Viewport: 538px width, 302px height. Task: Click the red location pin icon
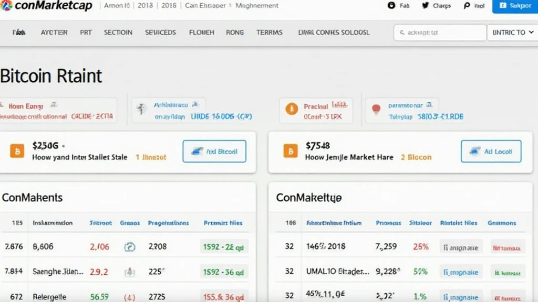tap(376, 110)
